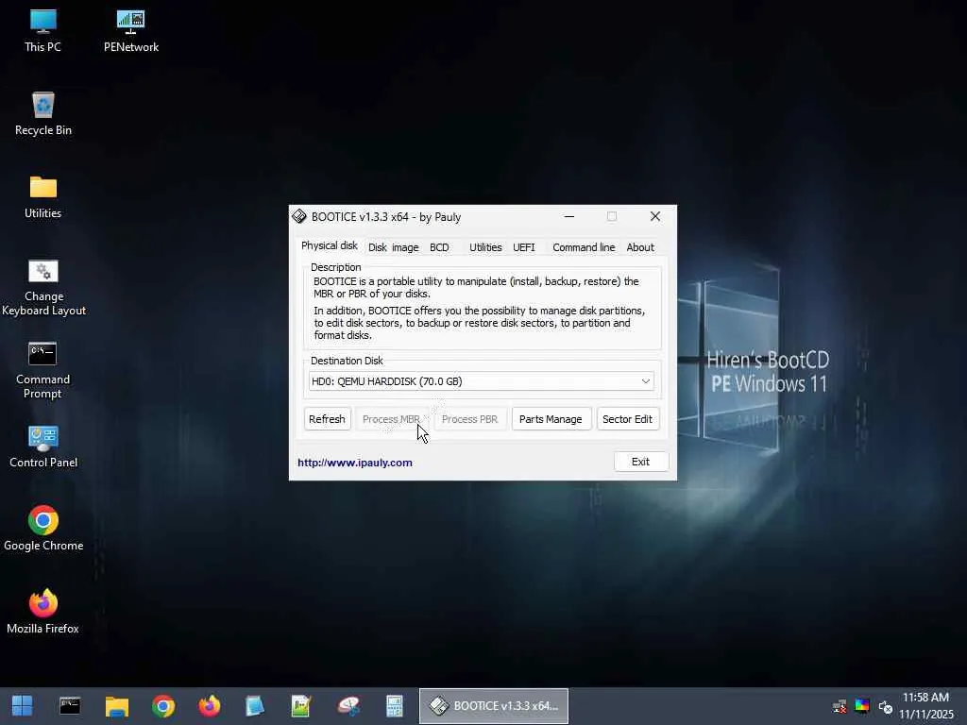Select the BOOTICE taskbar button
The width and height of the screenshot is (967, 725).
pos(494,706)
